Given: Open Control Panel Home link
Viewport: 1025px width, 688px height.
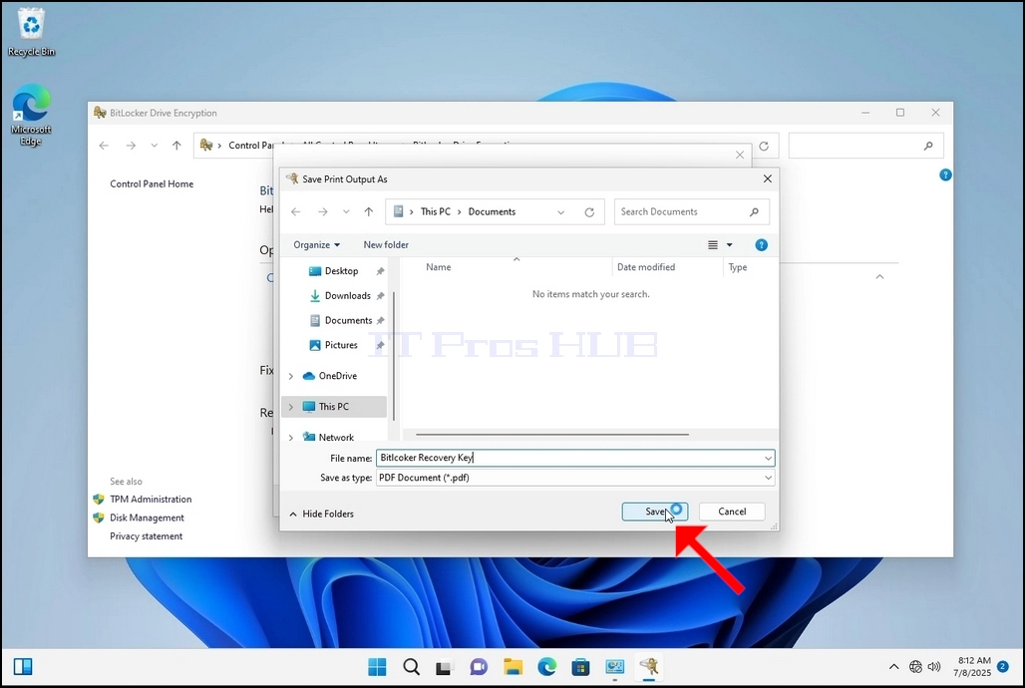Looking at the screenshot, I should pos(152,183).
